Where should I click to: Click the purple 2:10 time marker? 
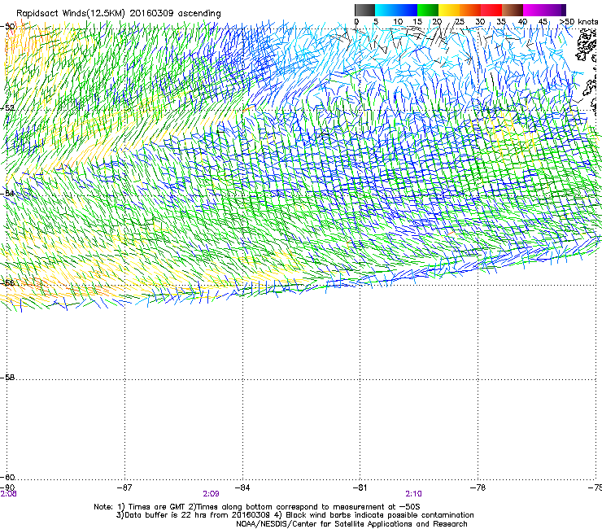(413, 494)
